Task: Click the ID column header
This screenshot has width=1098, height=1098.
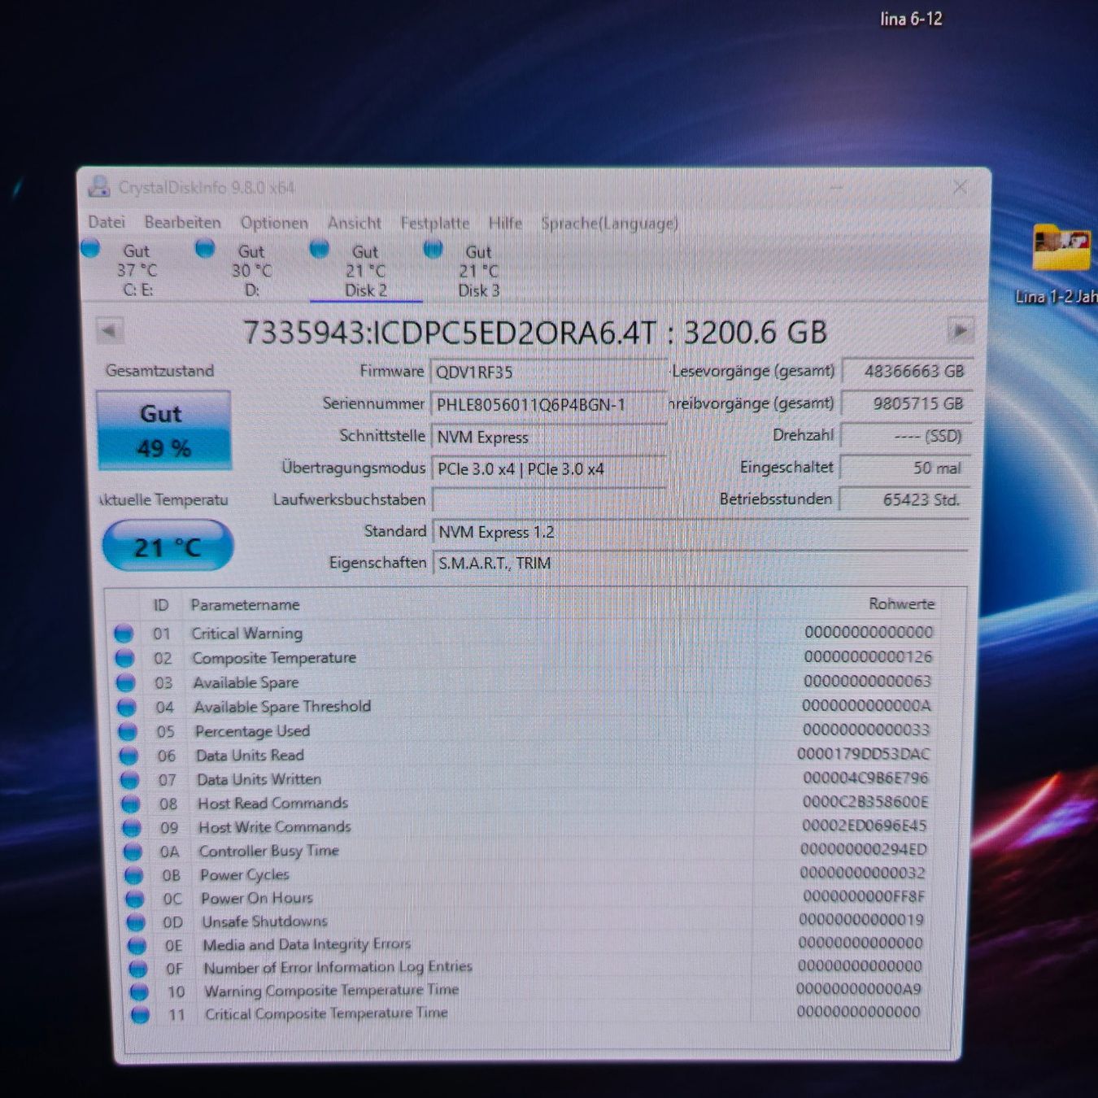Action: 161,604
